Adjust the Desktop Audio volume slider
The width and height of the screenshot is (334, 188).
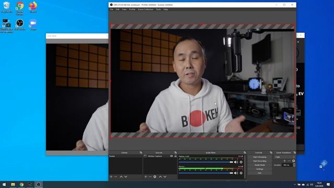click(x=206, y=162)
